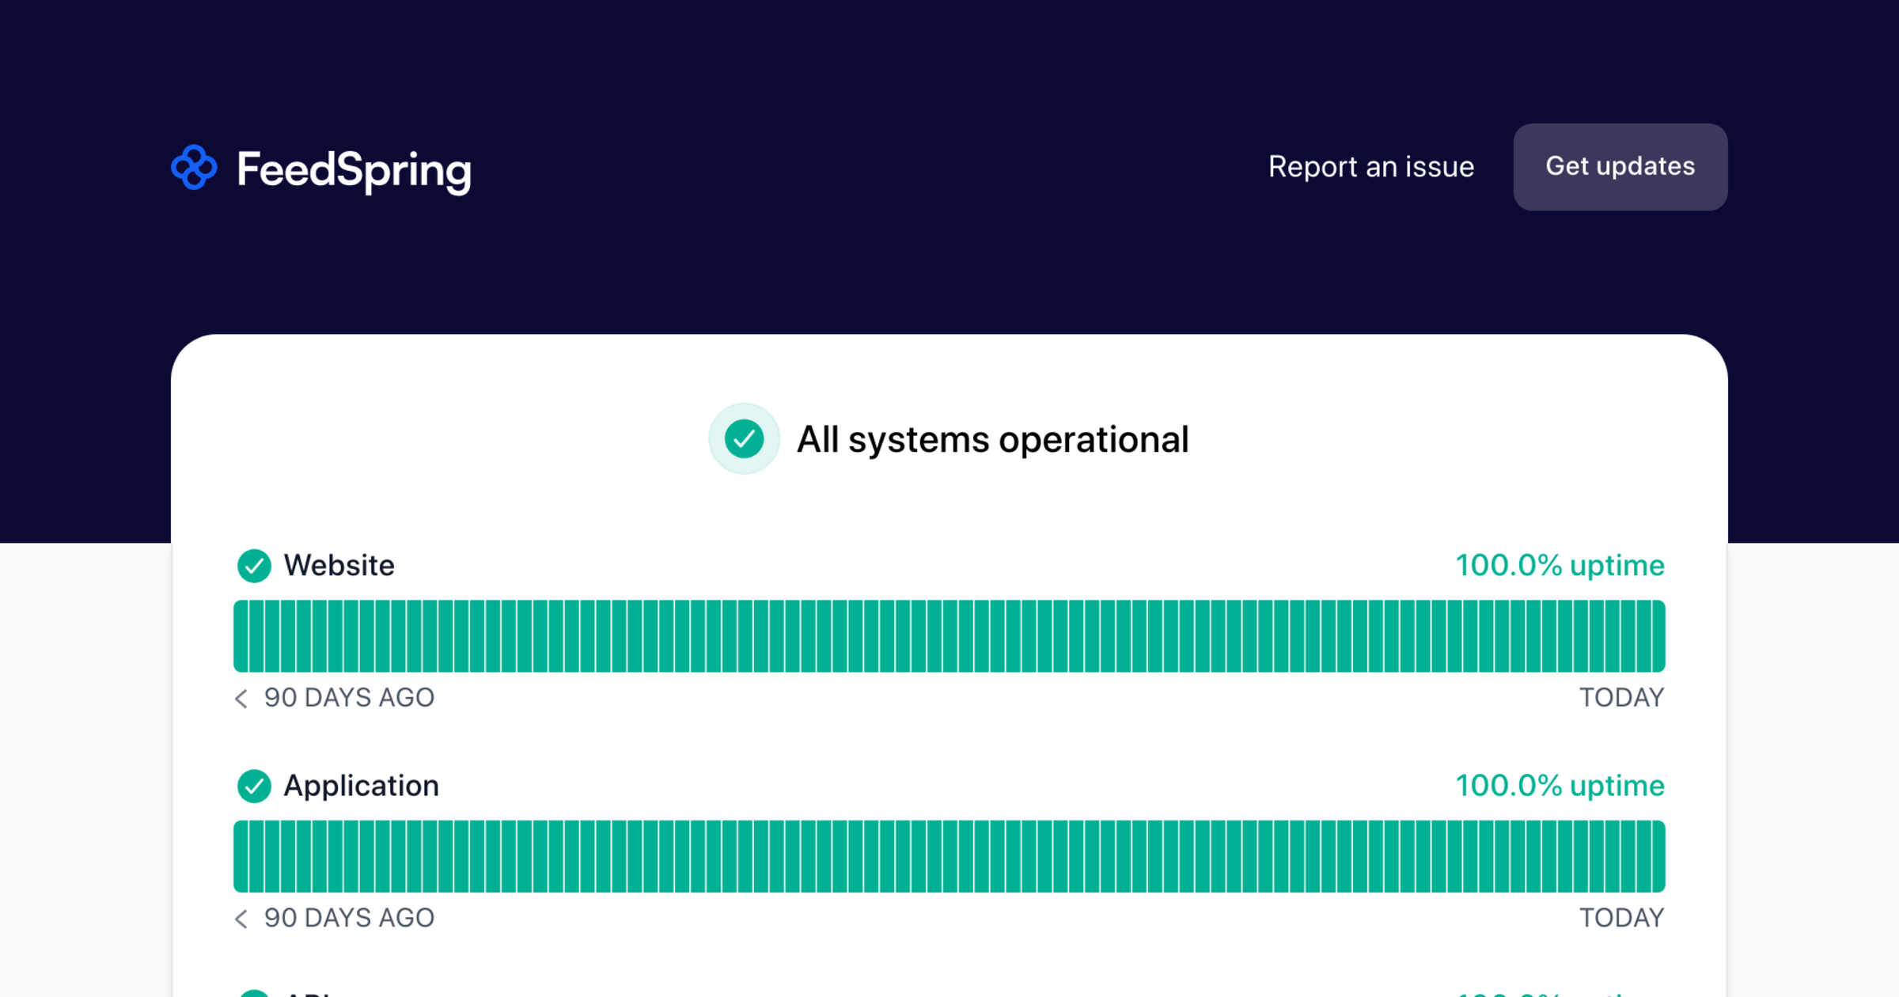Click the Website component name
This screenshot has height=997, width=1899.
tap(339, 566)
